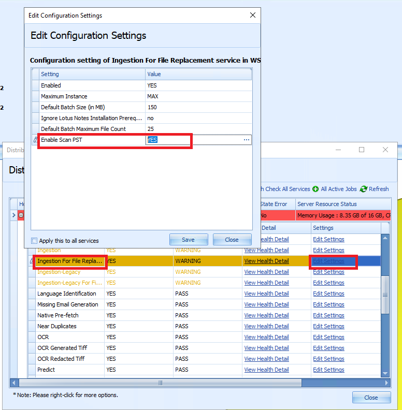Expand the host row arrow indicator
This screenshot has height=410, width=402.
[14, 215]
